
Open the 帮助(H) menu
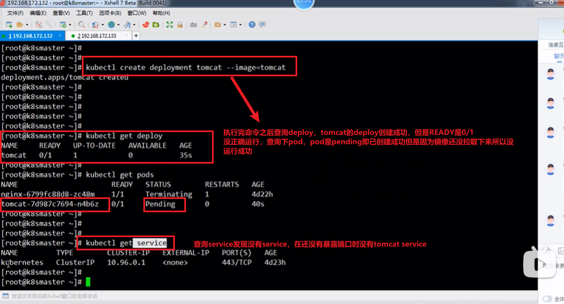(x=161, y=13)
